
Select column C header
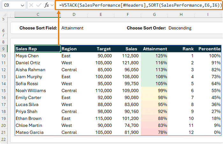pyautogui.click(x=38, y=15)
